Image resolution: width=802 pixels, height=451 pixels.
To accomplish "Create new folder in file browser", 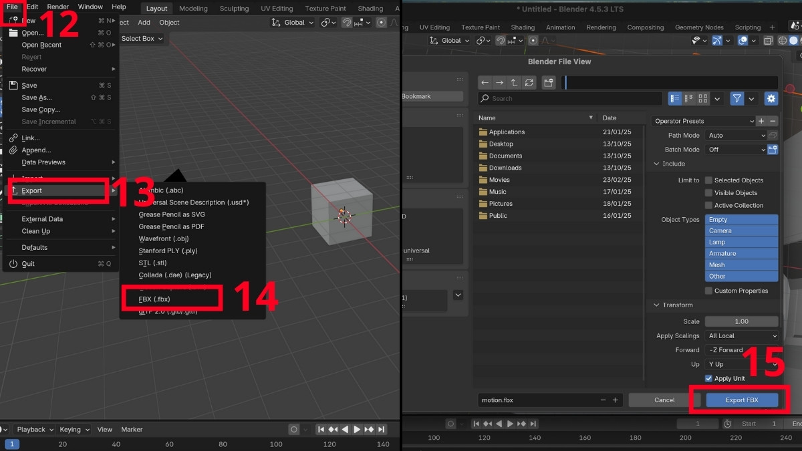I will coord(548,82).
